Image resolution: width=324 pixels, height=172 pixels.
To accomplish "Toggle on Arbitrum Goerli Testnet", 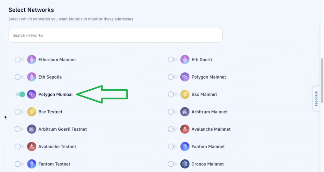I will pyautogui.click(x=19, y=129).
